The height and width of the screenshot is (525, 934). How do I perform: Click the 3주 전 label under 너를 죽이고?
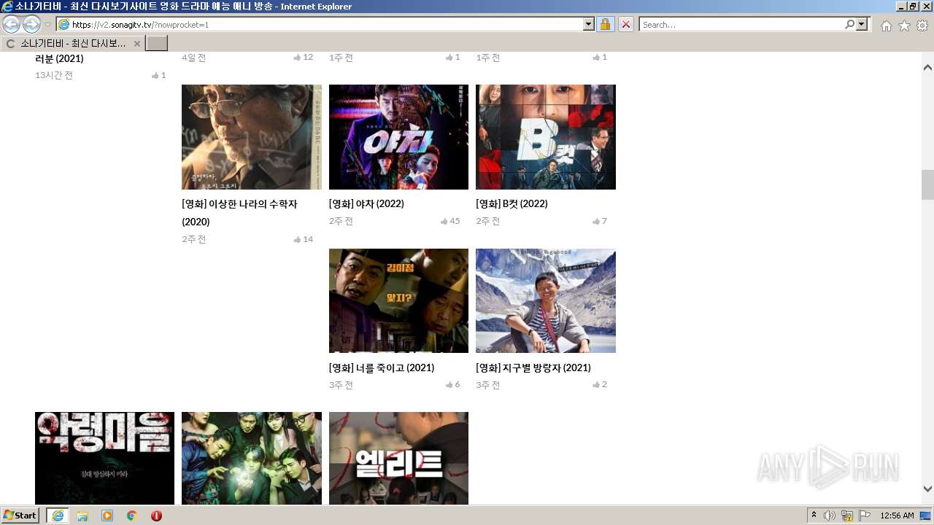(341, 385)
